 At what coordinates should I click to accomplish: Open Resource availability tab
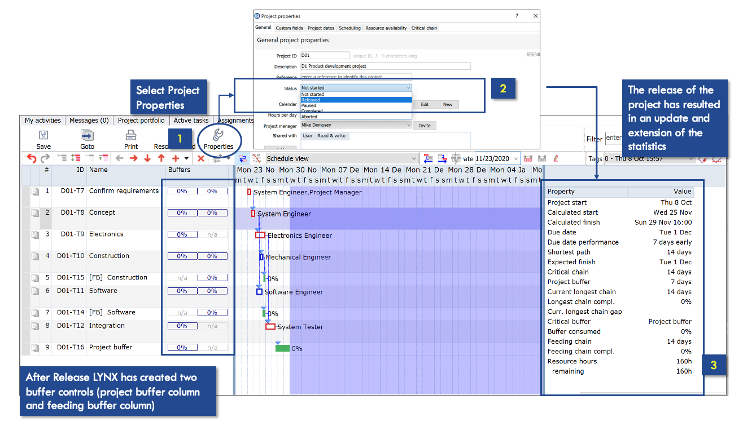coord(386,28)
